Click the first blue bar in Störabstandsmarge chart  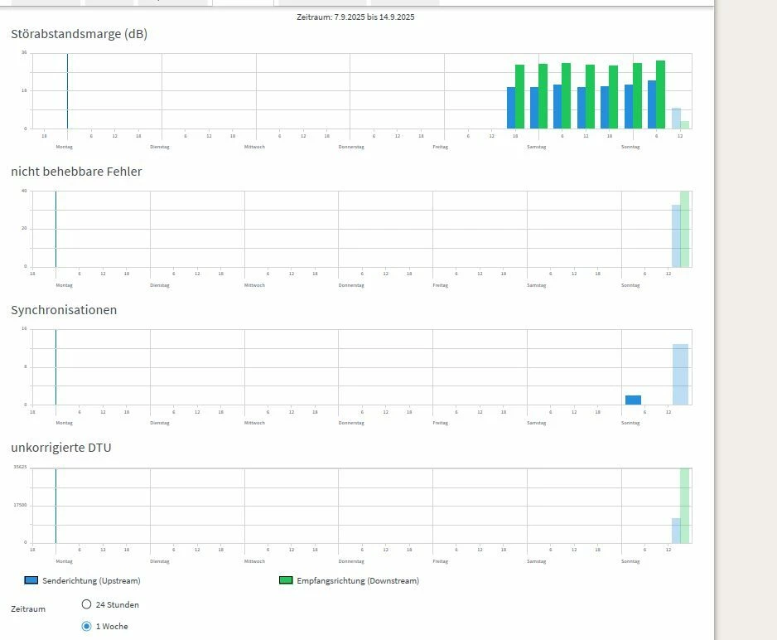click(x=511, y=108)
